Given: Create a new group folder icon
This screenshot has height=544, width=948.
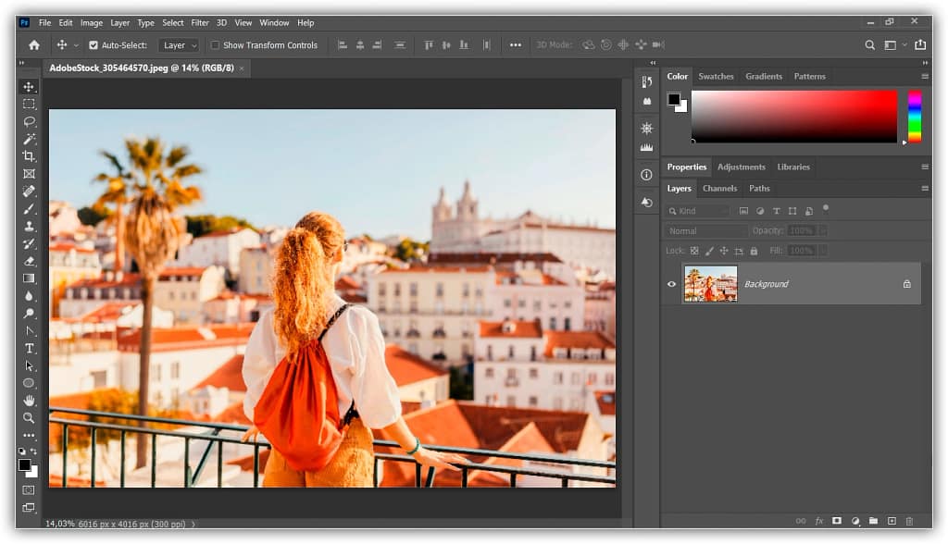Looking at the screenshot, I should pos(873,521).
